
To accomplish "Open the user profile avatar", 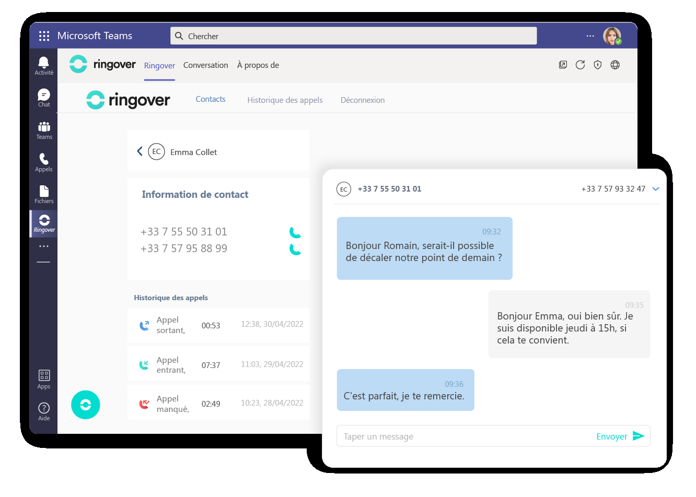I will coord(612,36).
